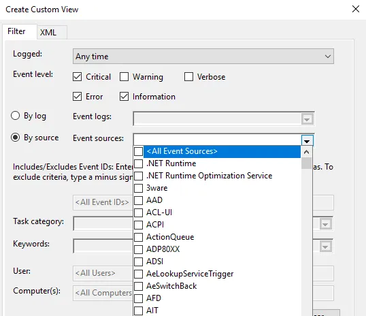366x316 pixels.
Task: Check the ADP80XX event source
Action: pyautogui.click(x=138, y=249)
